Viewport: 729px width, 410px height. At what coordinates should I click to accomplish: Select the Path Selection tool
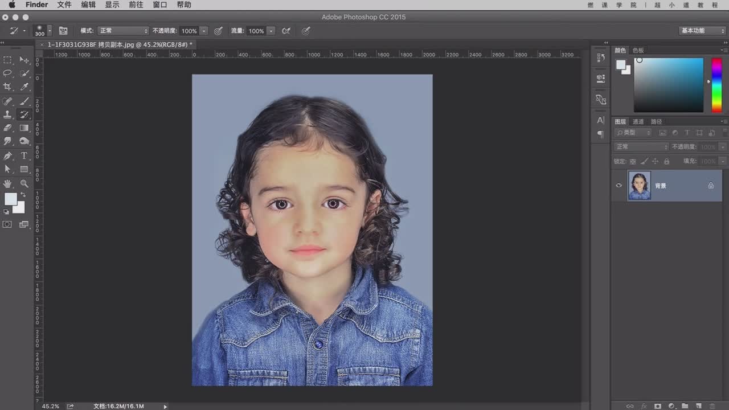click(7, 169)
